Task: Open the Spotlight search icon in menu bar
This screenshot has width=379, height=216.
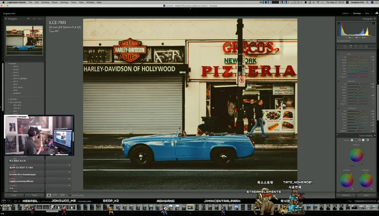Action: (367, 2)
